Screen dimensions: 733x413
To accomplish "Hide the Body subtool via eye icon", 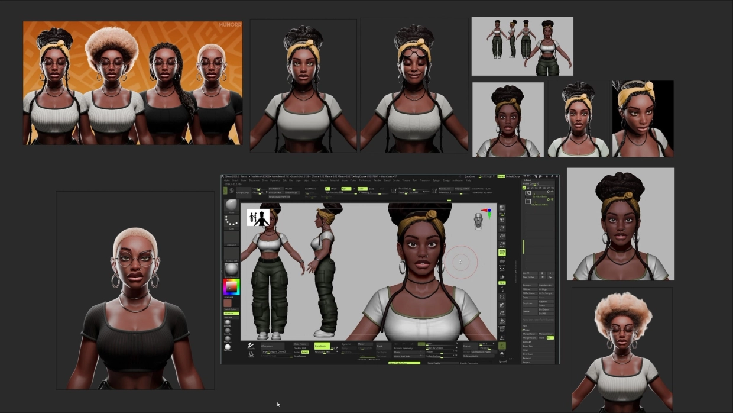I will pyautogui.click(x=552, y=191).
